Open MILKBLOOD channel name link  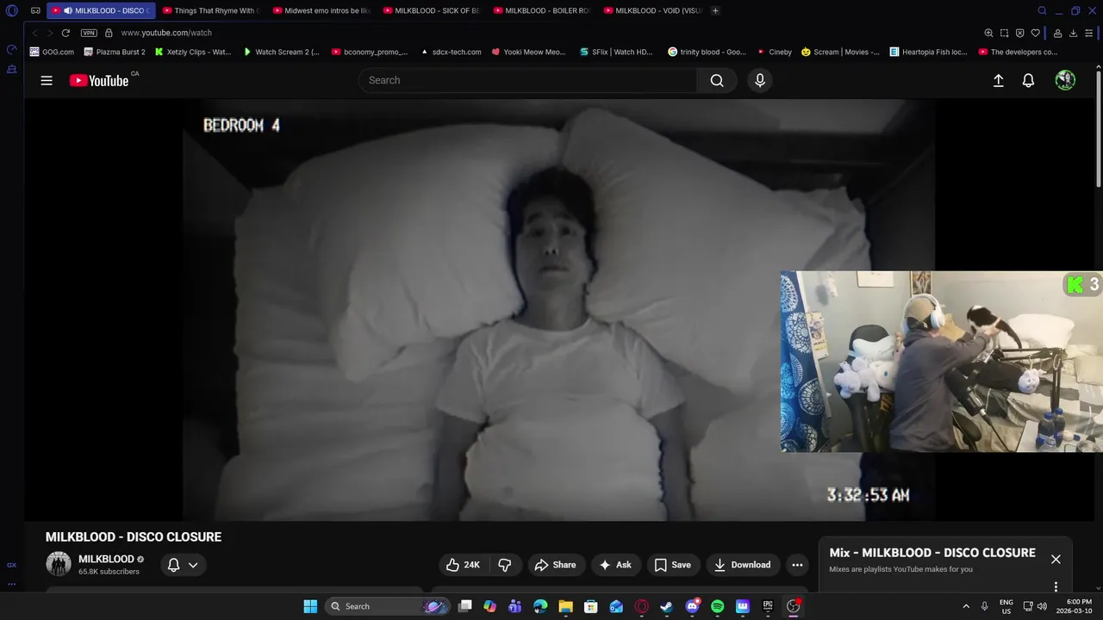(x=106, y=559)
